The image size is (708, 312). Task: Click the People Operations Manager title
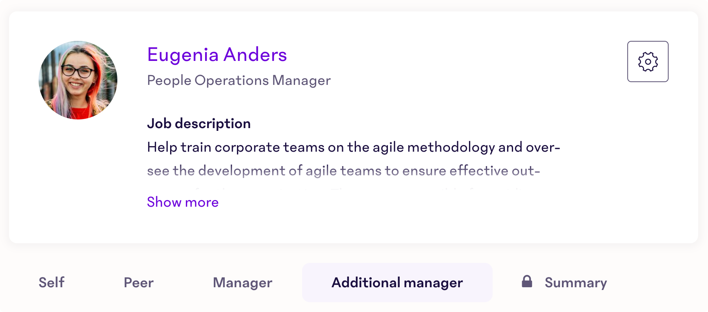coord(239,81)
